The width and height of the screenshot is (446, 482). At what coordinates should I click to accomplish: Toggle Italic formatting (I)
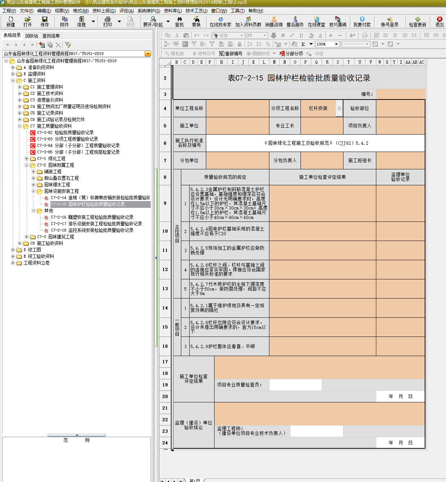(292, 35)
